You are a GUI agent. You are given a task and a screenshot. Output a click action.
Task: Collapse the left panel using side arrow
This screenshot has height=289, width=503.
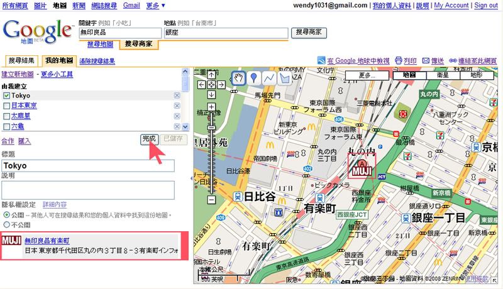(x=191, y=178)
